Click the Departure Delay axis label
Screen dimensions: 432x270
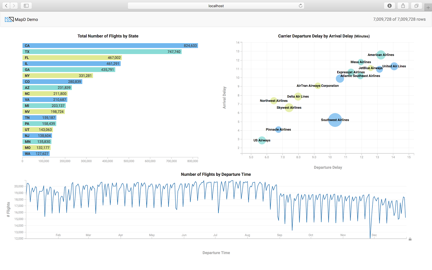click(x=328, y=167)
